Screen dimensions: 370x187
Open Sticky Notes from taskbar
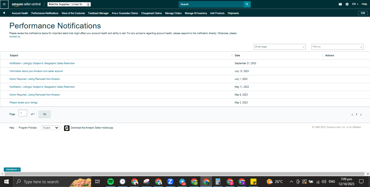coord(253,182)
